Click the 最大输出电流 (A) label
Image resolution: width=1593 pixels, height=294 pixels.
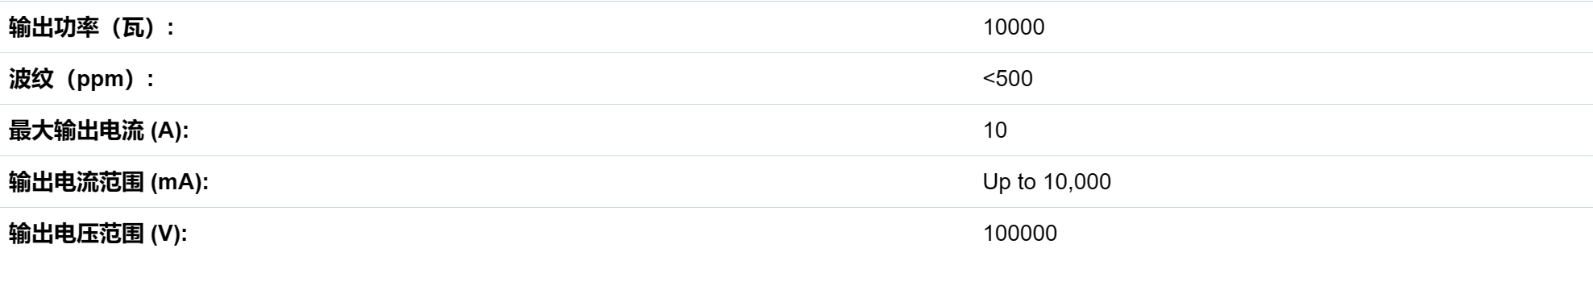point(98,130)
